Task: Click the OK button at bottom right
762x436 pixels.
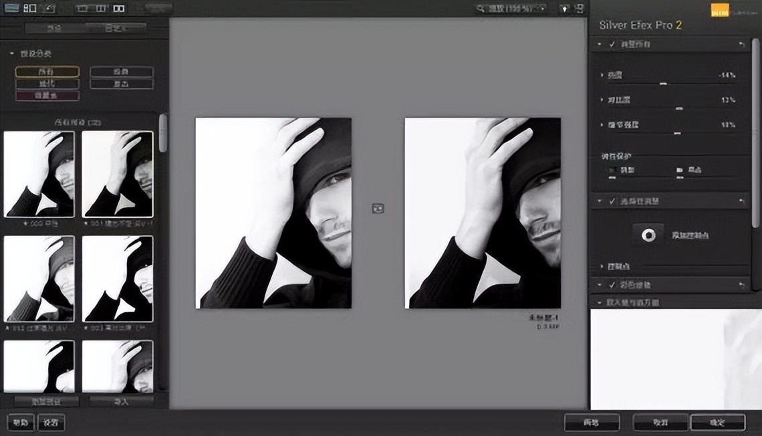Action: pos(717,423)
